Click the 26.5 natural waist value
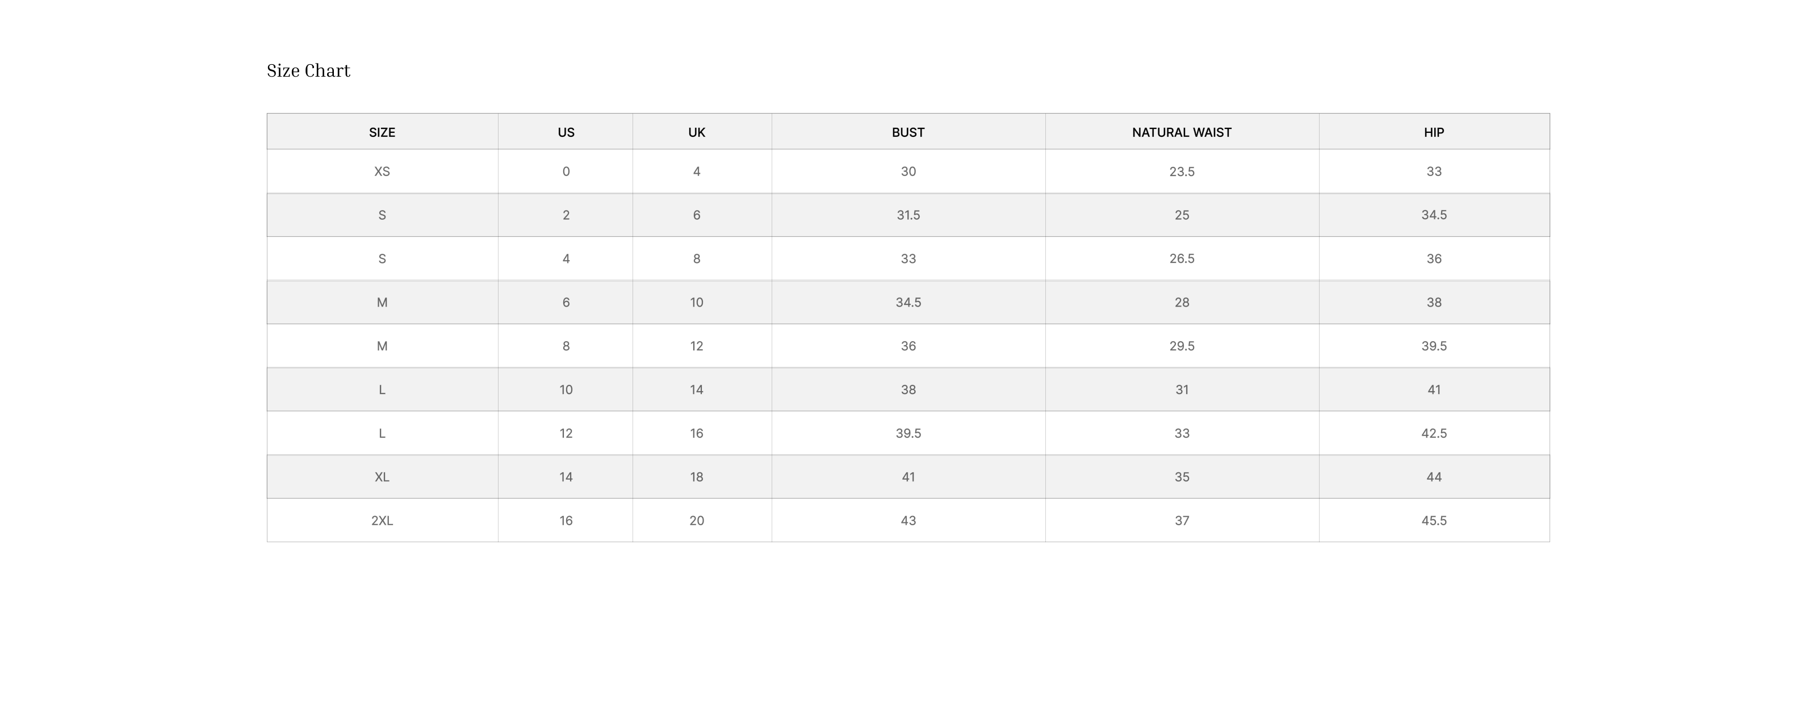1817x704 pixels. click(x=1182, y=259)
